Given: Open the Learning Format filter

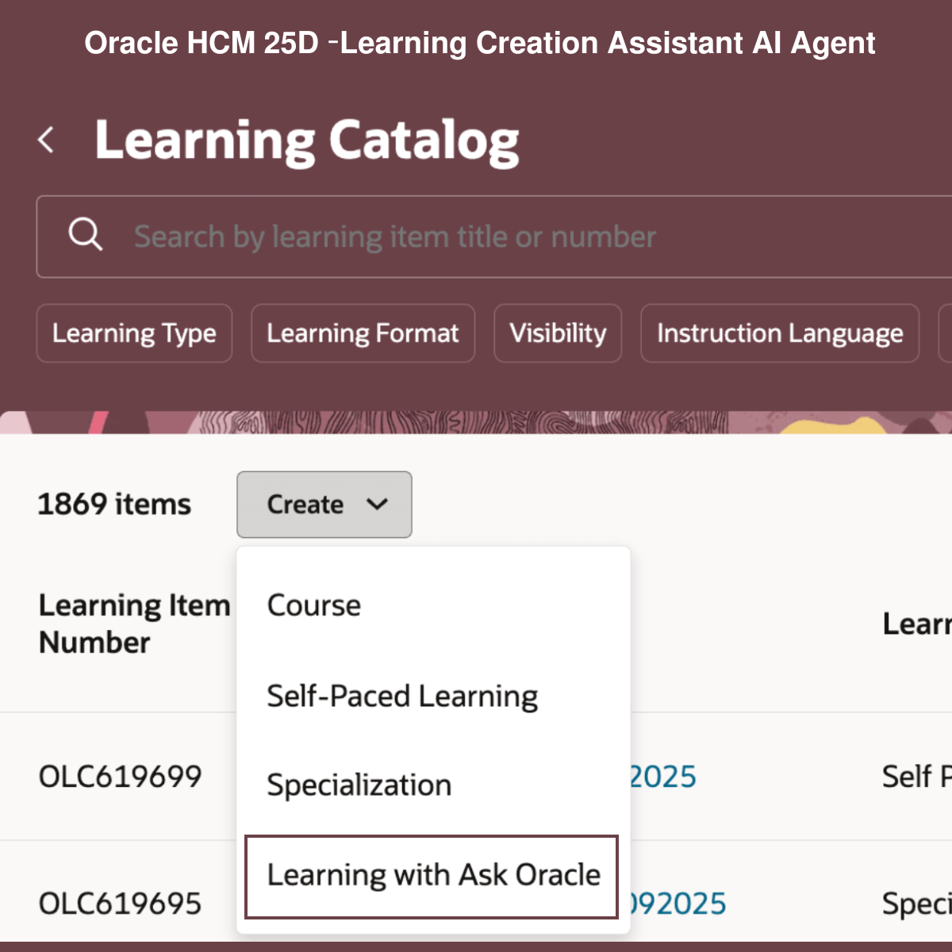Looking at the screenshot, I should 363,333.
